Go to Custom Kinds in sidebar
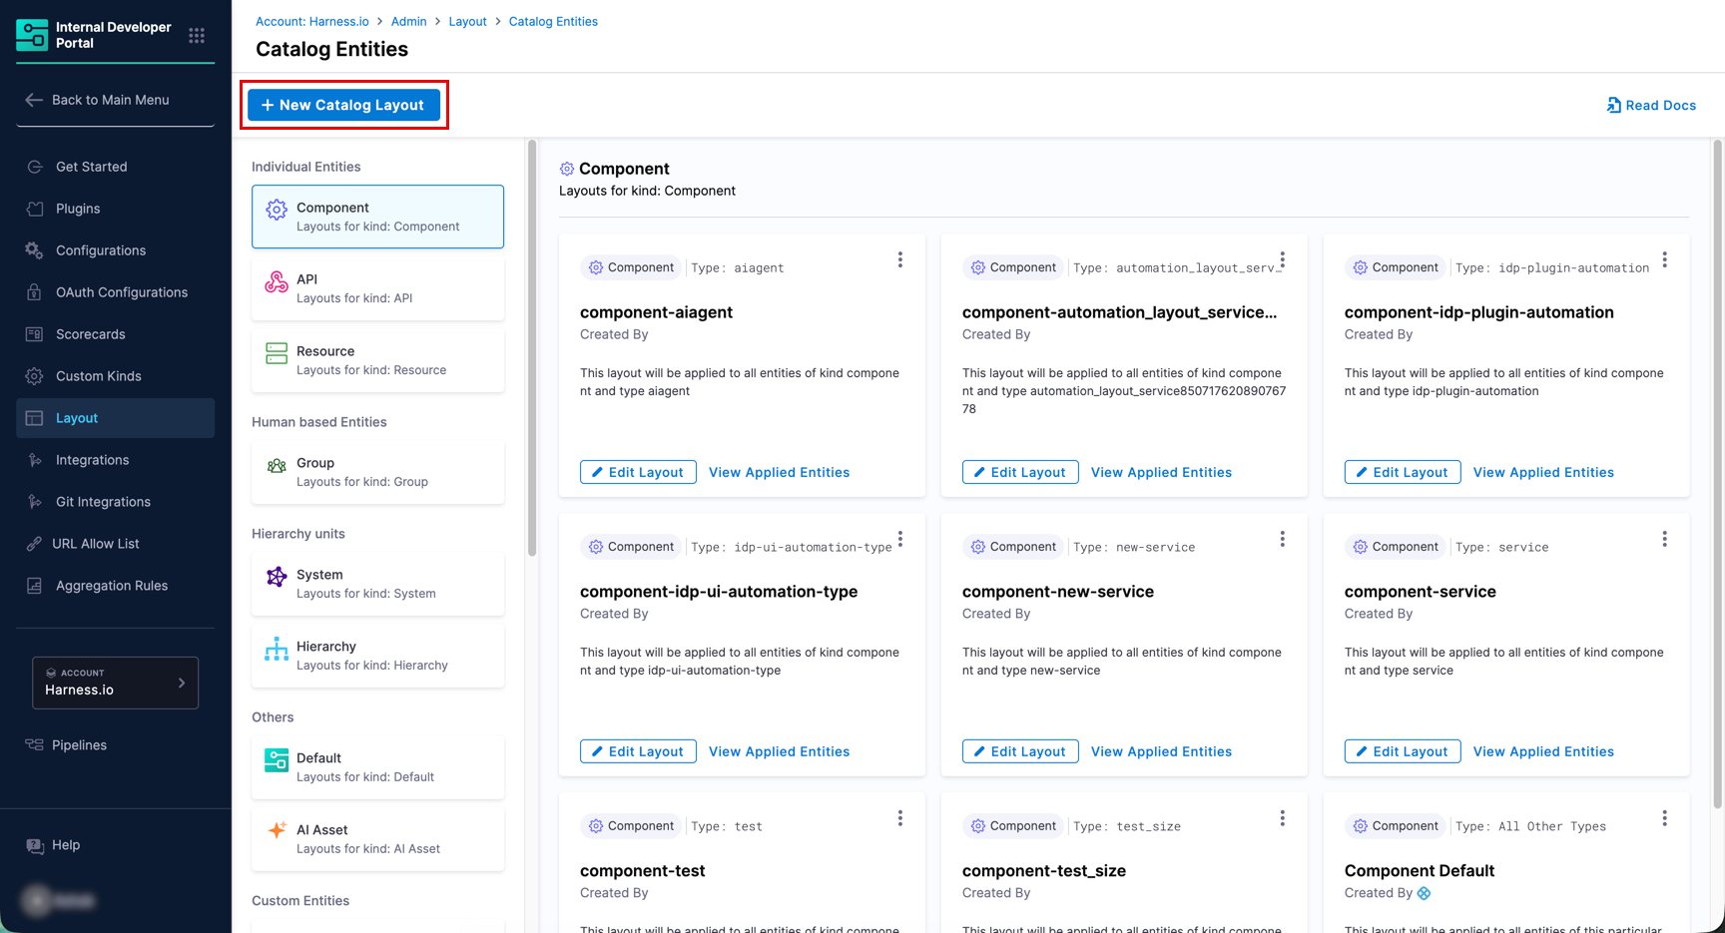Image resolution: width=1725 pixels, height=933 pixels. tap(98, 376)
